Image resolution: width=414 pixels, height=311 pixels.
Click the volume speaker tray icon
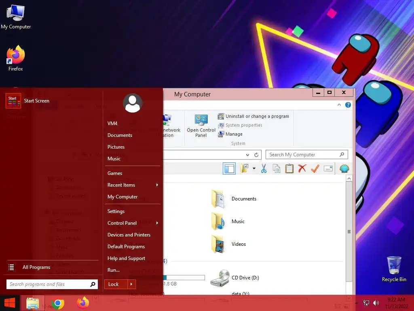[x=376, y=303]
